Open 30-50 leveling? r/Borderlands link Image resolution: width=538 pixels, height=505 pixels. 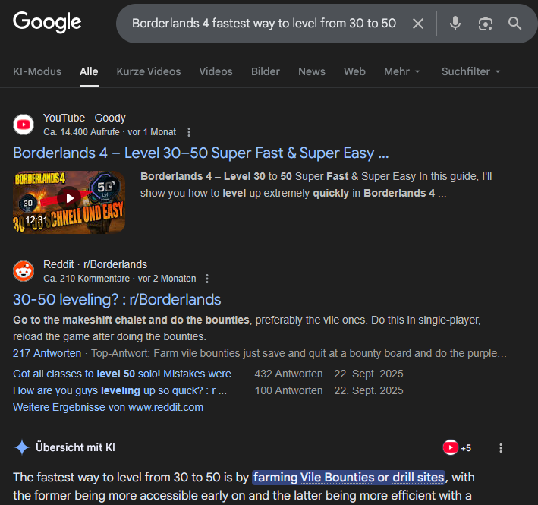[x=117, y=300]
